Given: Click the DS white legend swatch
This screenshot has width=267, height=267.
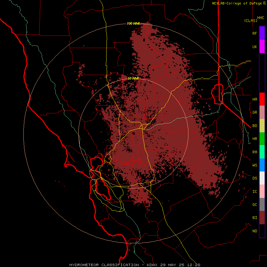Looking at the screenshot, I should (262, 178).
